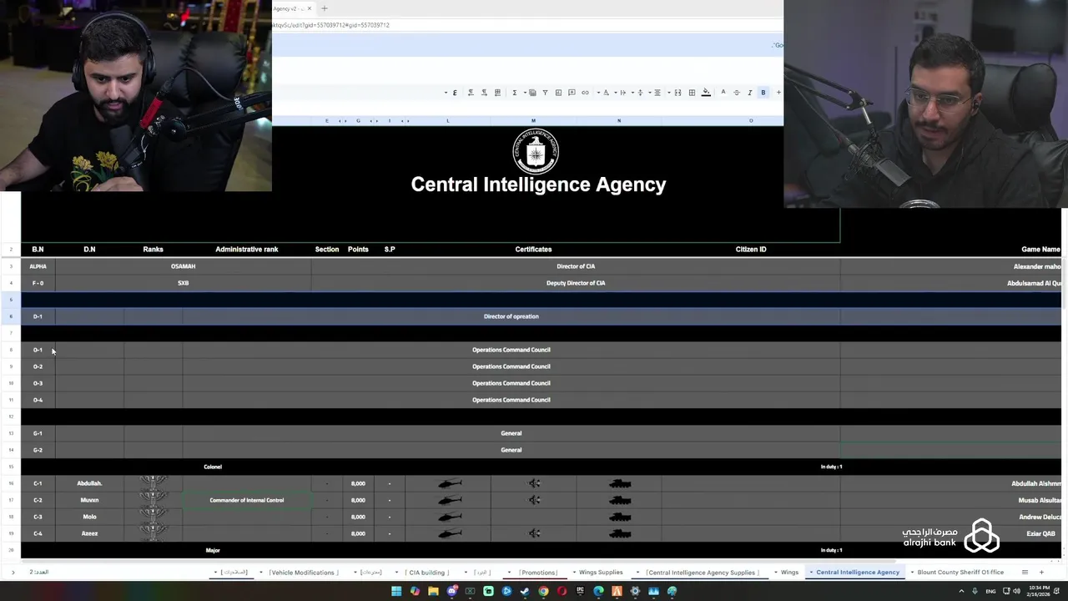Switch to the Wings sheet tab
The height and width of the screenshot is (601, 1068).
click(789, 573)
